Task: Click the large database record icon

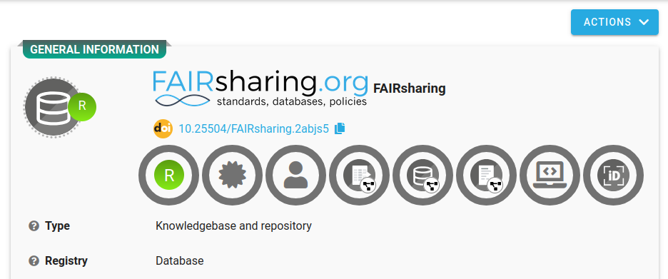Action: (53, 107)
